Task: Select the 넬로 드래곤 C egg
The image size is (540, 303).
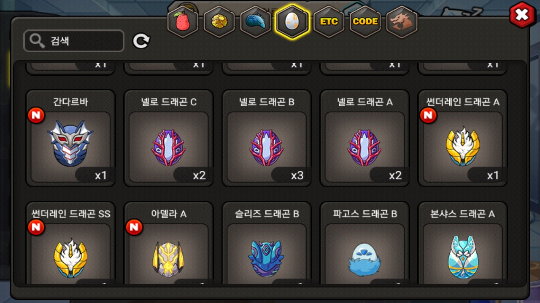Action: point(168,138)
